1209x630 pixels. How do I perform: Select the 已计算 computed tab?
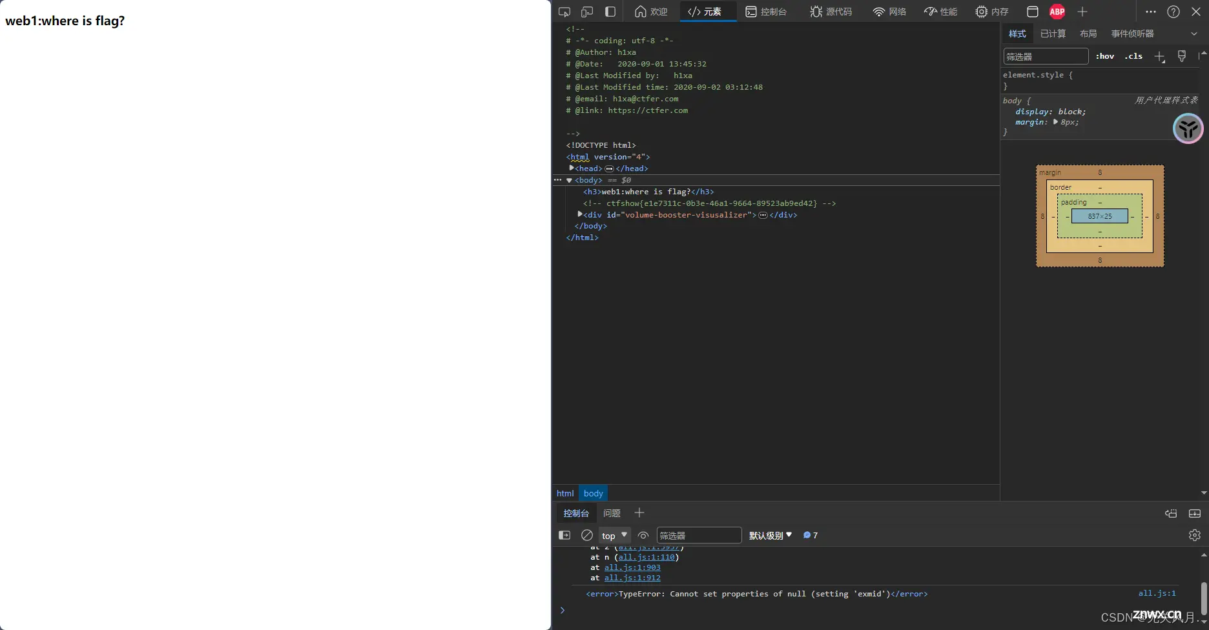pos(1053,34)
